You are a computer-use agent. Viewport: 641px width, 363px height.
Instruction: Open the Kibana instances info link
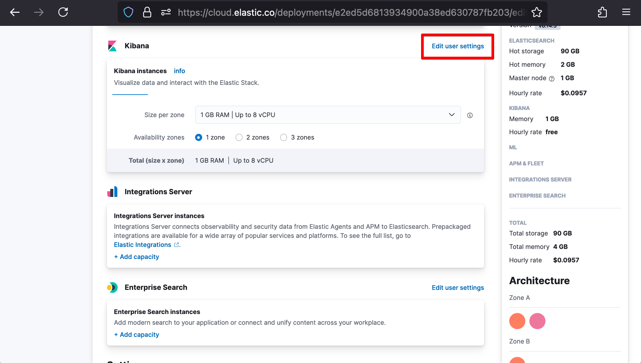[x=179, y=71]
